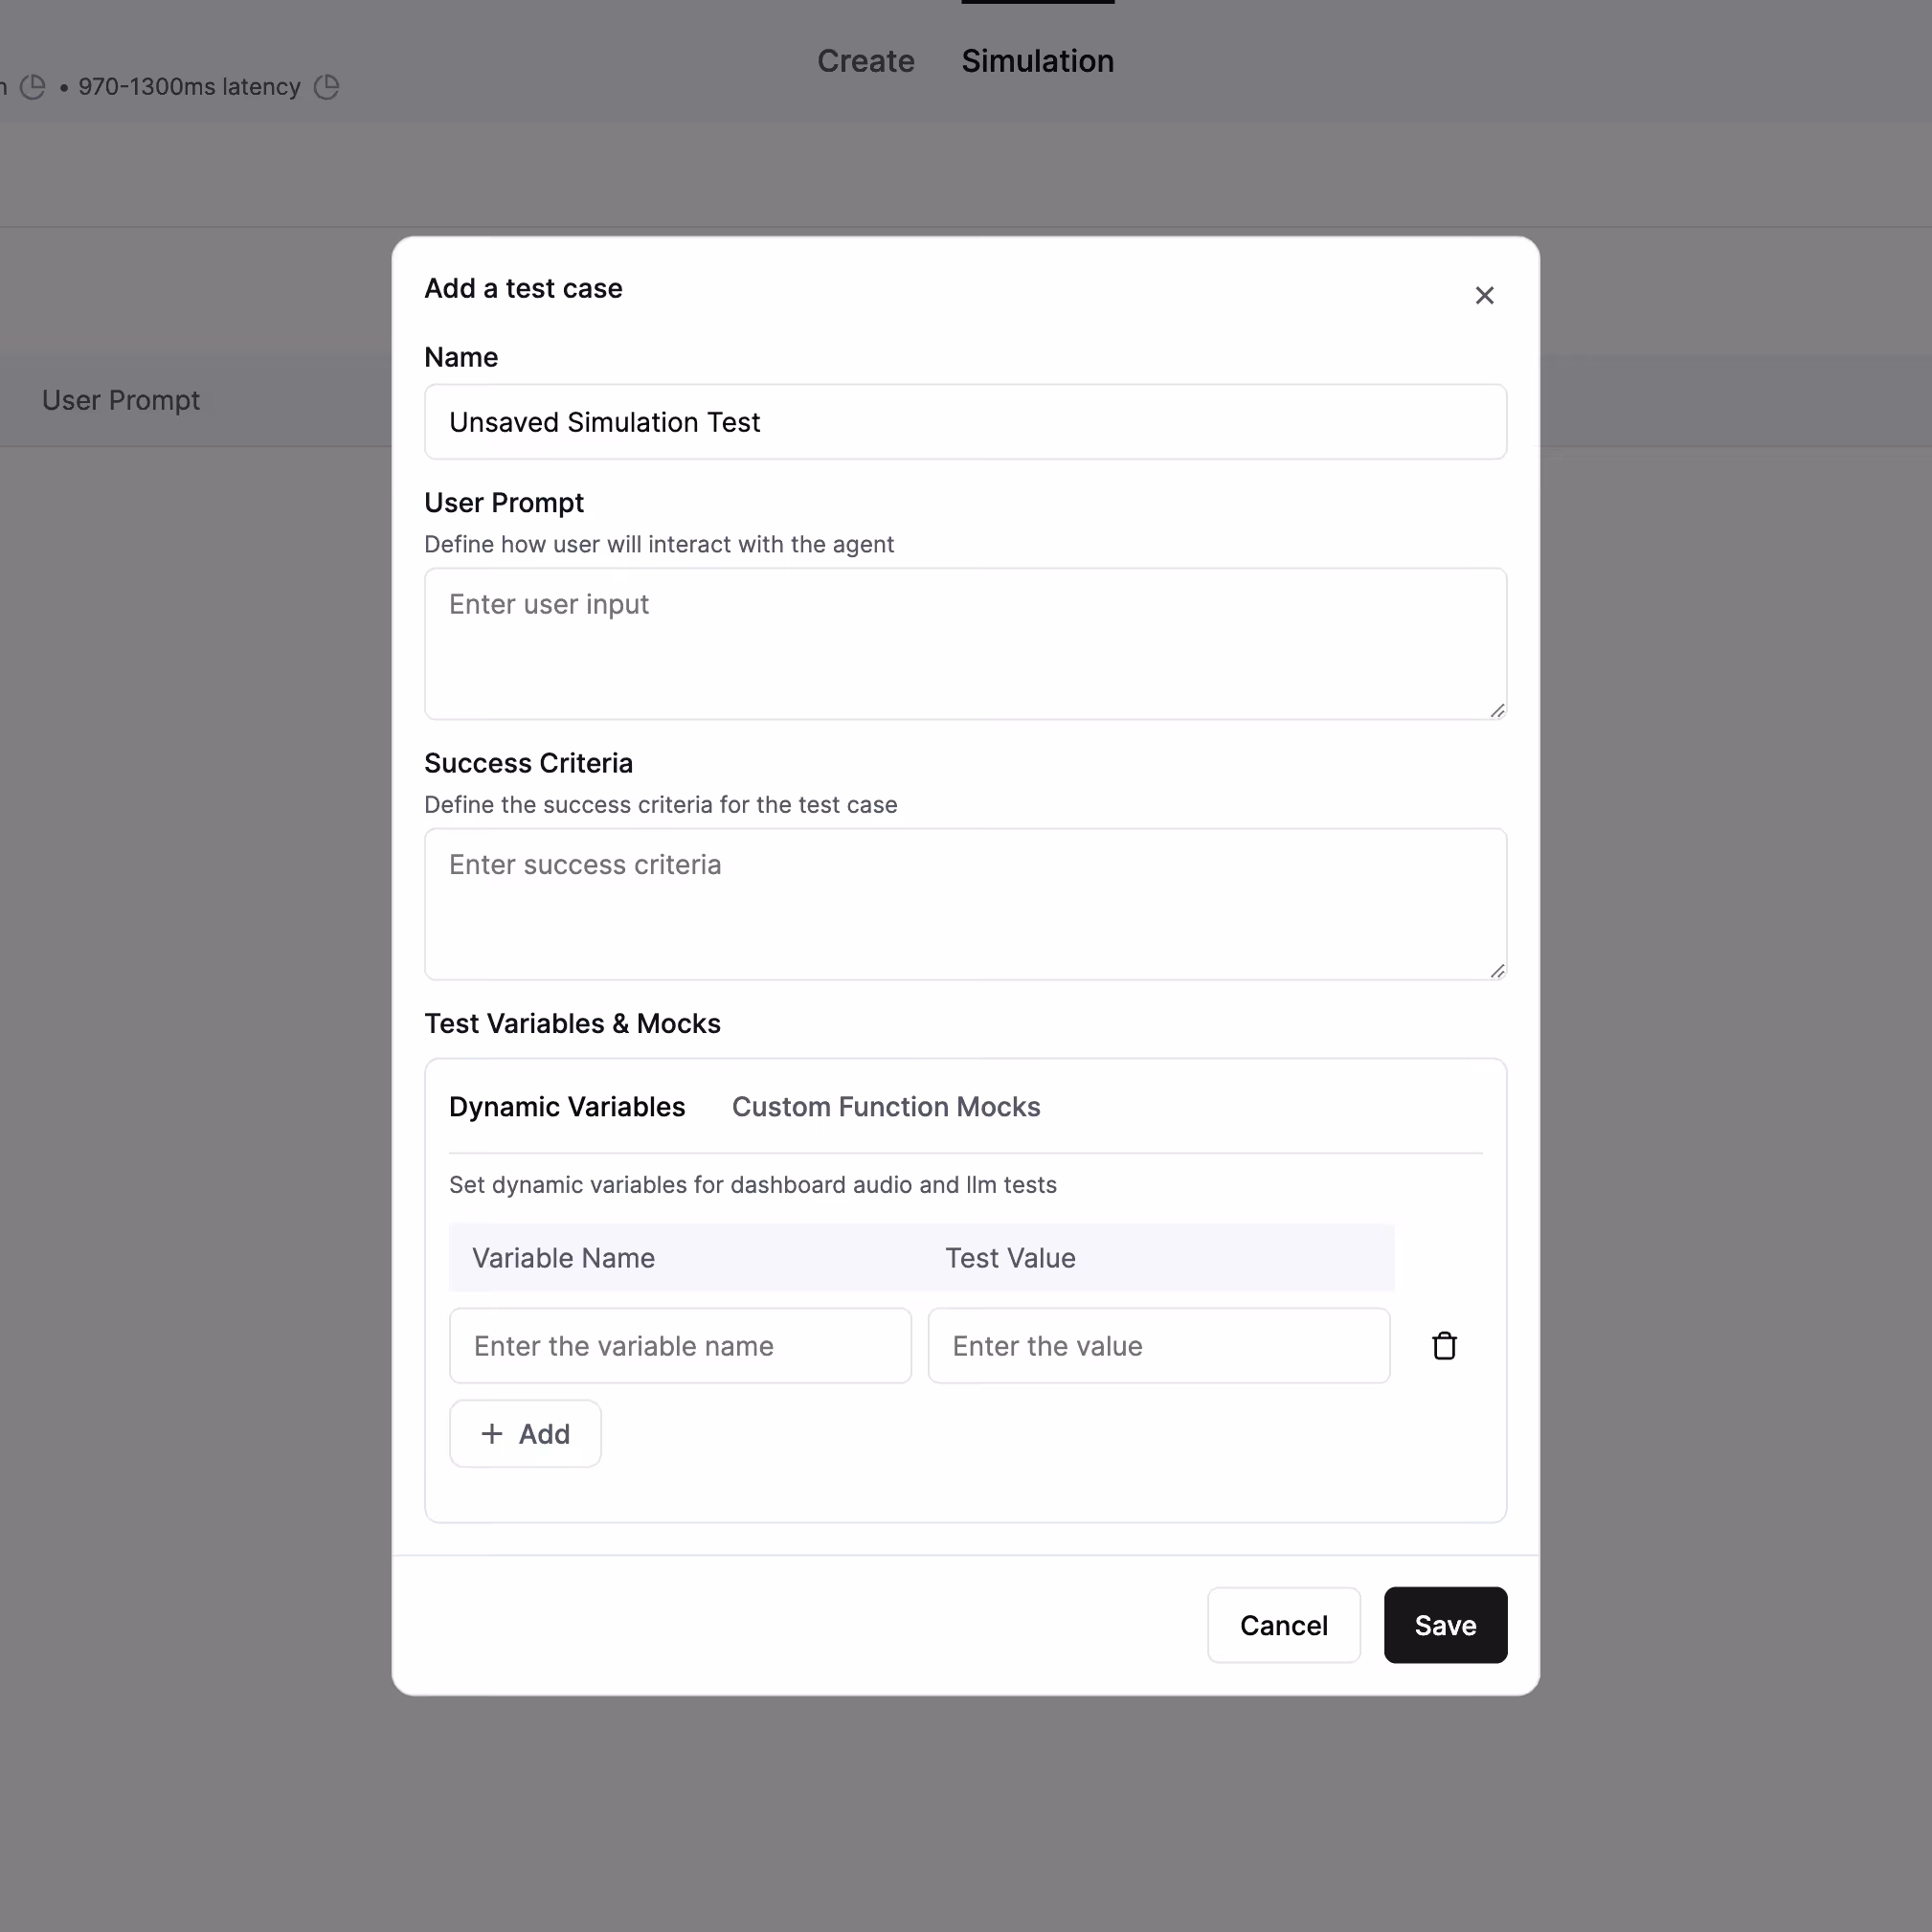Delete the dynamic variable row
Screen dimensions: 1932x1932
[1444, 1346]
